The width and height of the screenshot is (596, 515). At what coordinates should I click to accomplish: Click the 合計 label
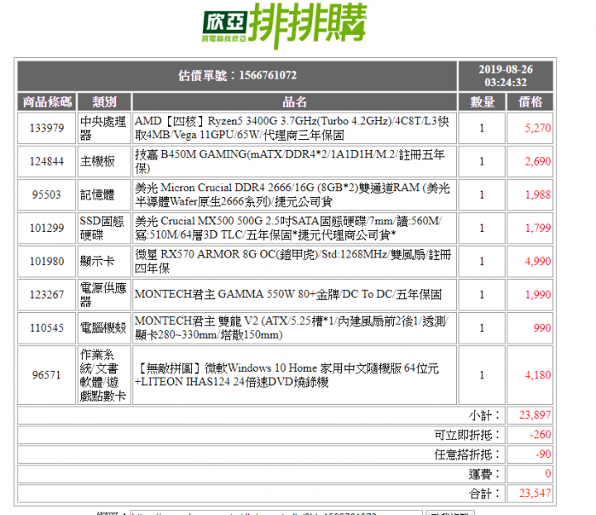tap(485, 493)
